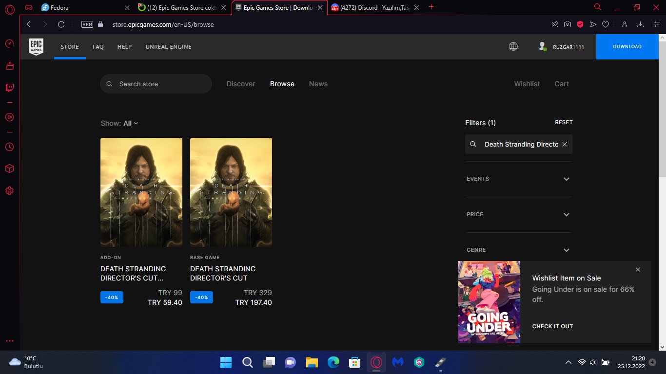Open the FAQ navigation item
This screenshot has width=666, height=374.
(x=98, y=47)
